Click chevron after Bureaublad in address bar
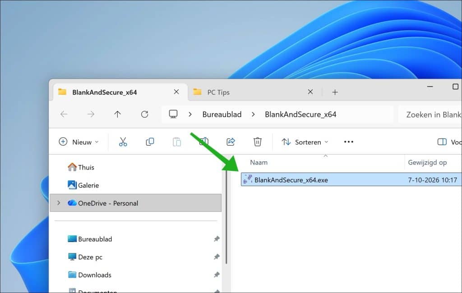 pyautogui.click(x=253, y=114)
